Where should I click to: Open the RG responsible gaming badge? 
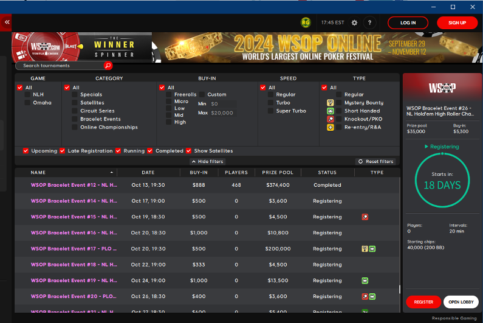[x=306, y=23]
